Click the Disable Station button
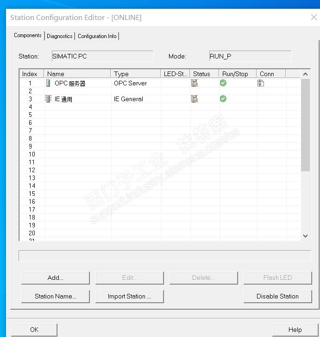 277,296
